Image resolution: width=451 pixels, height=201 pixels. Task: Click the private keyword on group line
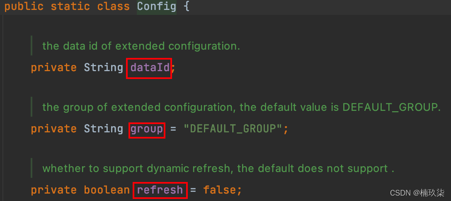[53, 129]
